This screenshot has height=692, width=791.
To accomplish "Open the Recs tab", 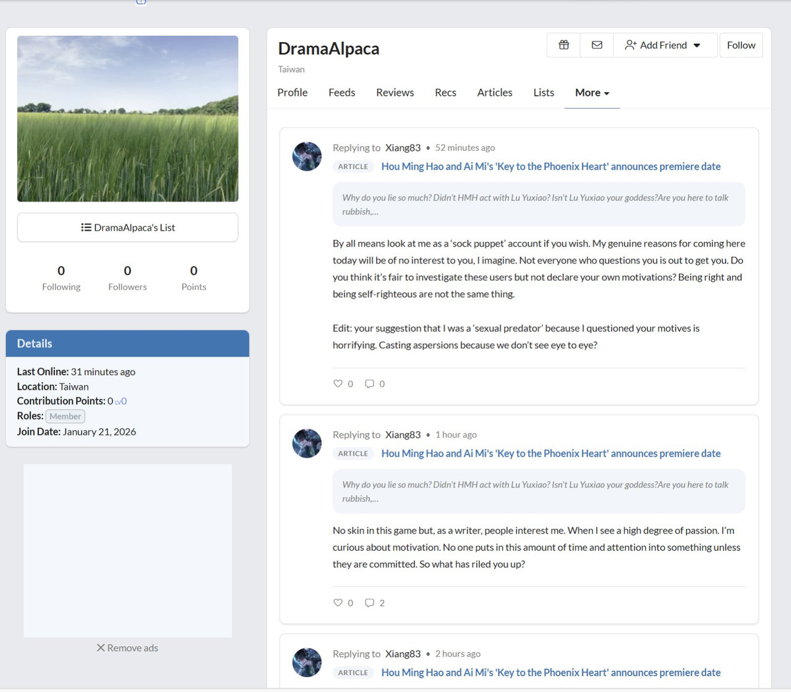I will pyautogui.click(x=445, y=92).
